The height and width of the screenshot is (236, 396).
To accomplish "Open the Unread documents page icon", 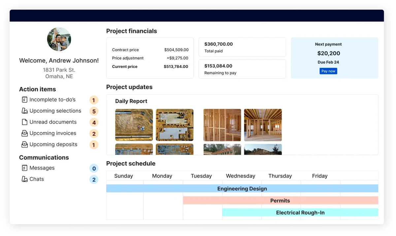I will point(24,122).
